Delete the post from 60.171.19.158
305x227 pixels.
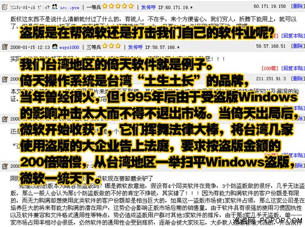[x=298, y=6]
